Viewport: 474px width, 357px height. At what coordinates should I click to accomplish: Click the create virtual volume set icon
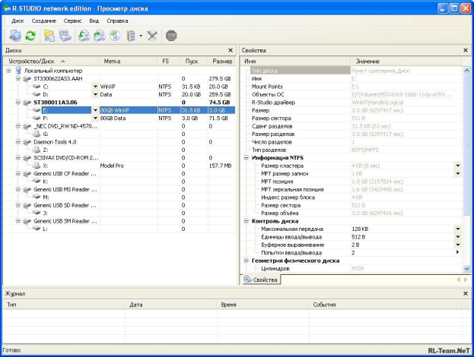click(x=131, y=36)
